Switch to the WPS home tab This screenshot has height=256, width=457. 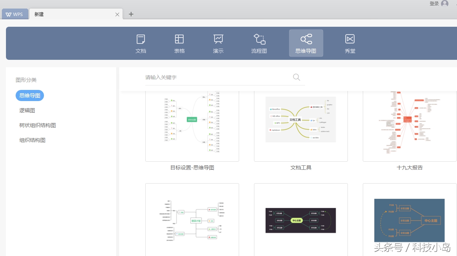click(x=15, y=14)
